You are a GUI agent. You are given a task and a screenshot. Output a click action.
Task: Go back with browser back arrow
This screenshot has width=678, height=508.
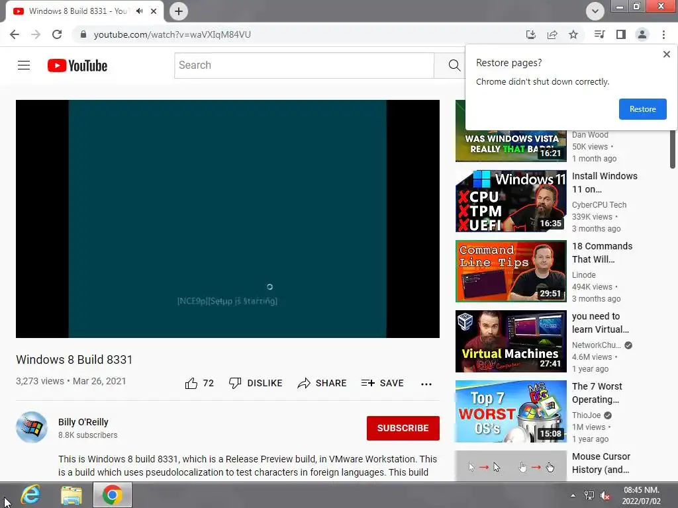(15, 34)
